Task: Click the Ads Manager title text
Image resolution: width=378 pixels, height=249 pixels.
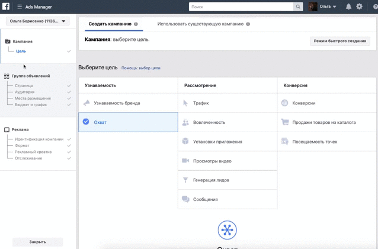Action: pyautogui.click(x=39, y=7)
